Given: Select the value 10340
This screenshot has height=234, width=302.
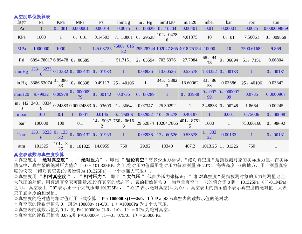Looking at the screenshot, I should [x=167, y=146].
